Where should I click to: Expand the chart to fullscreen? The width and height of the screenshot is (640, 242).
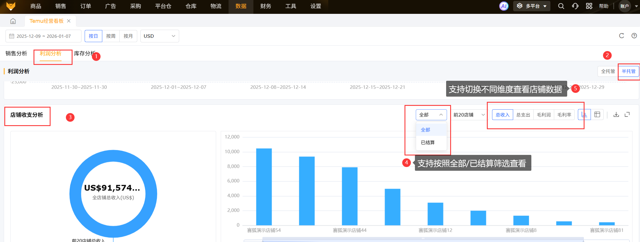(x=627, y=115)
